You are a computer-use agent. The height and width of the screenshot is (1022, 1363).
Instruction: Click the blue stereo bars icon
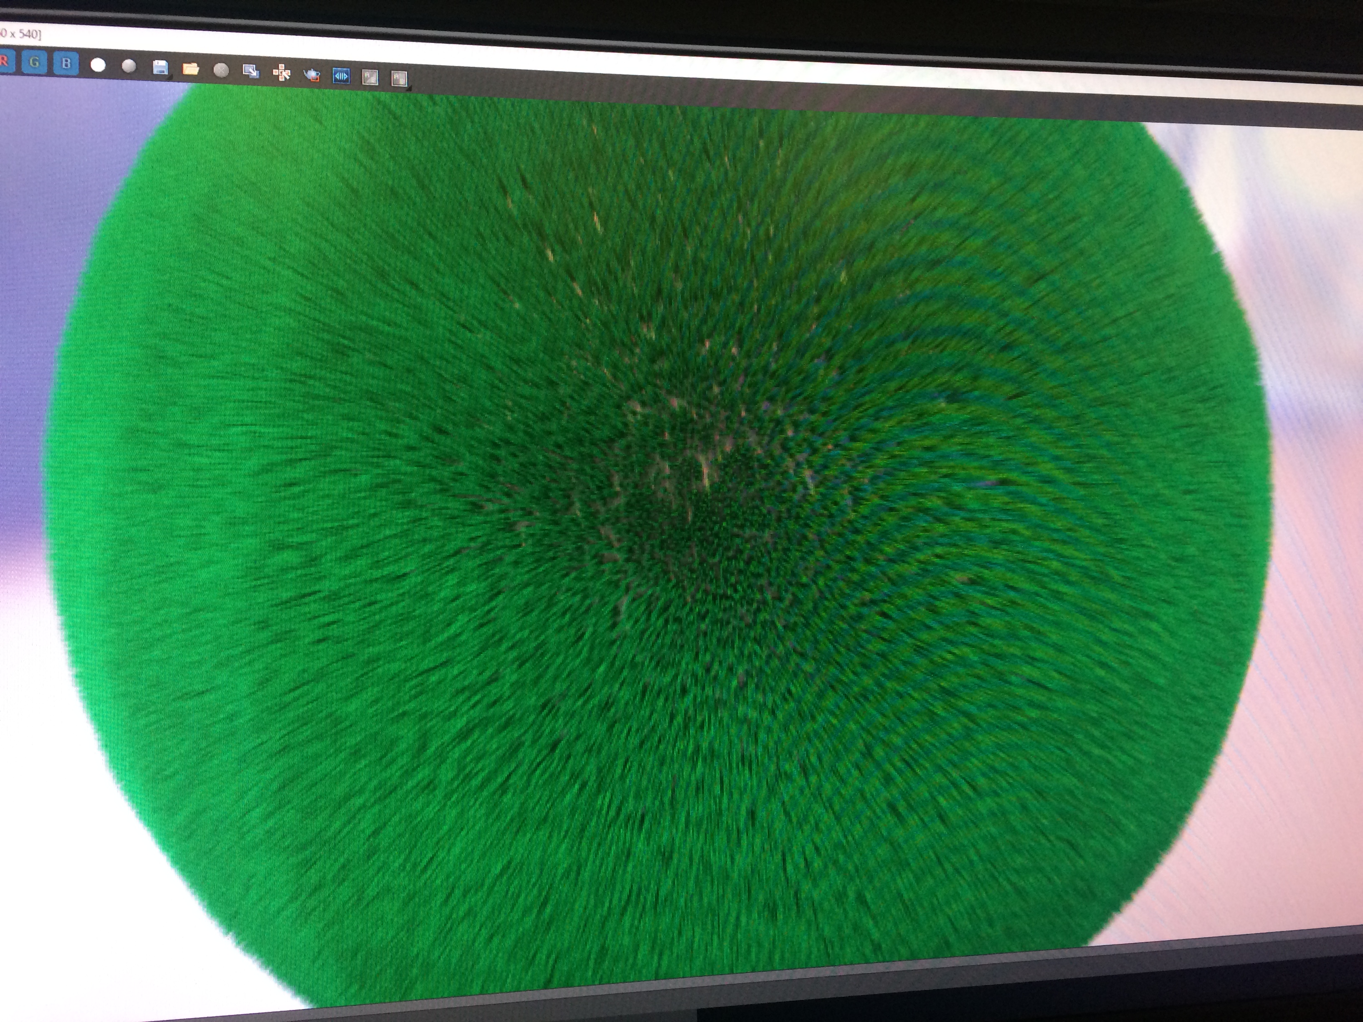pos(341,76)
